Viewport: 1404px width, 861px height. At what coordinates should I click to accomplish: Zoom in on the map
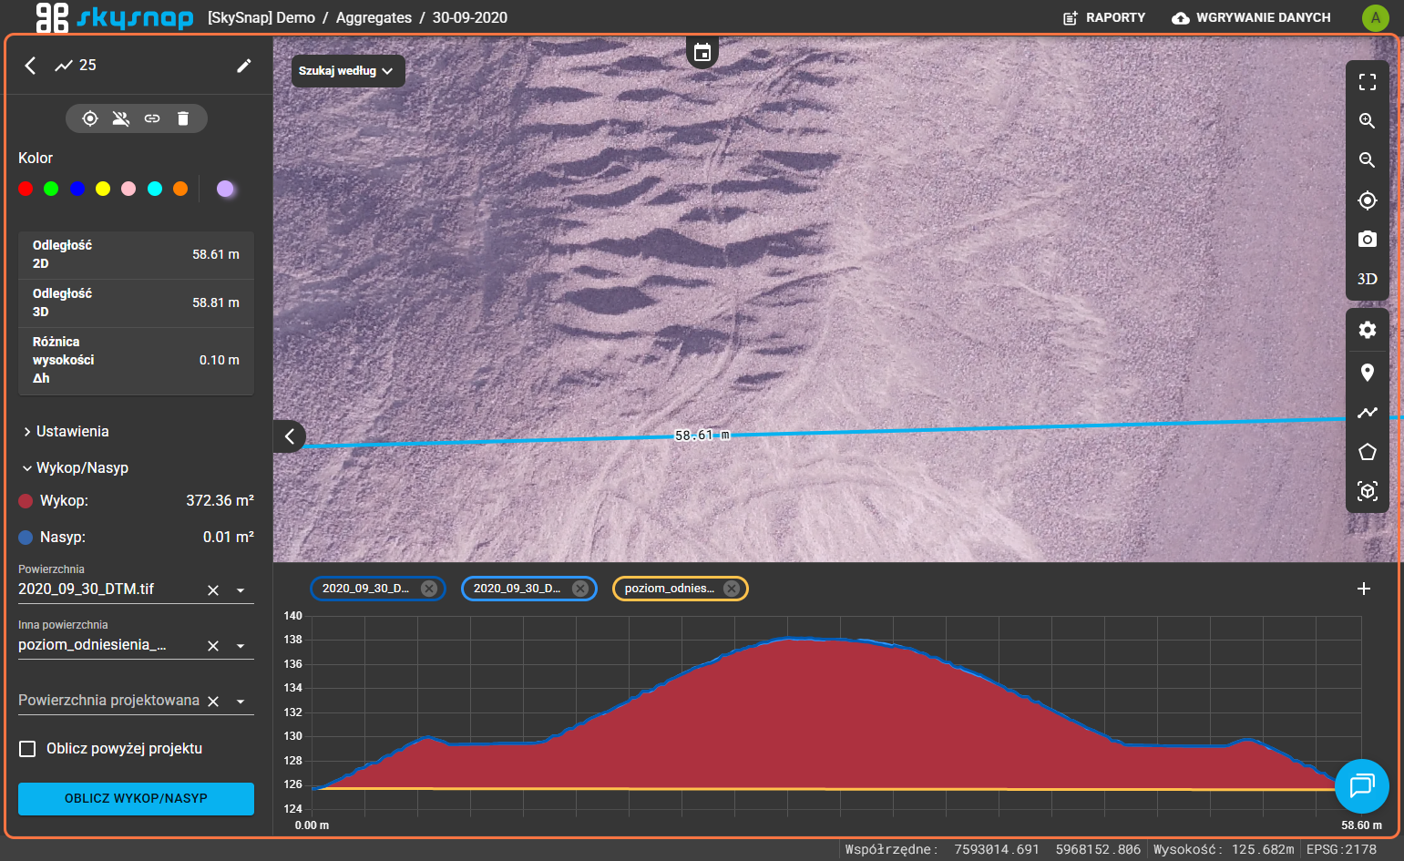click(1367, 121)
